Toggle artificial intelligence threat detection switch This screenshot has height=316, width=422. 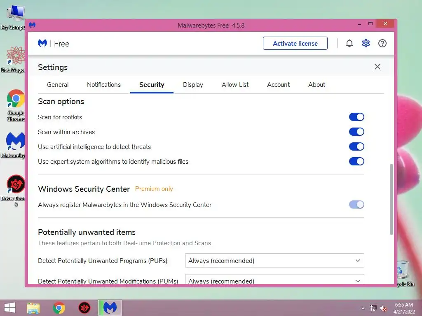[x=356, y=146]
